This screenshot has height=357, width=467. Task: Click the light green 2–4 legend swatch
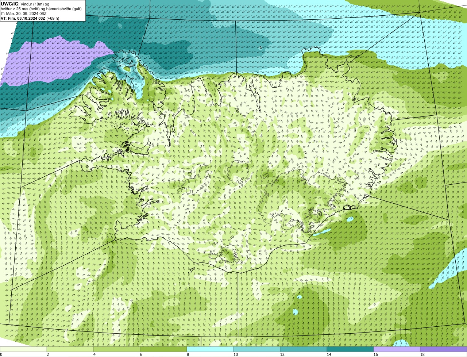click(x=70, y=349)
